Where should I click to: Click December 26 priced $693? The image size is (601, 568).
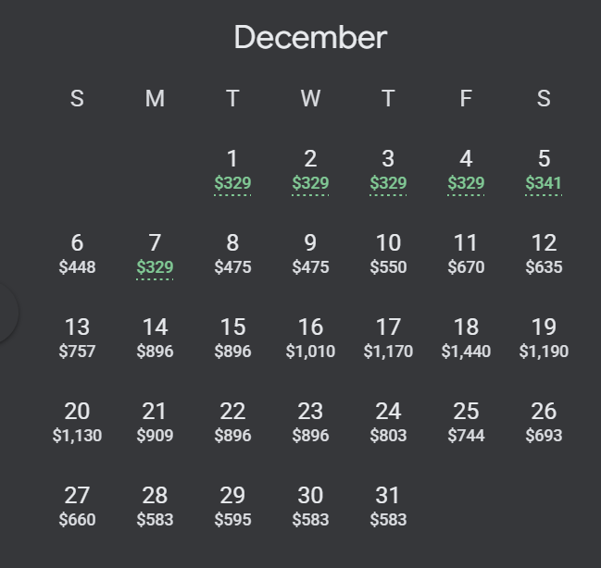click(544, 424)
